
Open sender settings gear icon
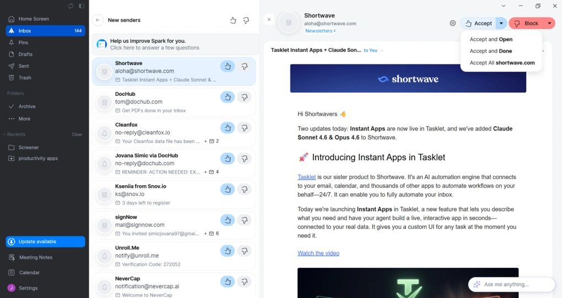point(452,23)
